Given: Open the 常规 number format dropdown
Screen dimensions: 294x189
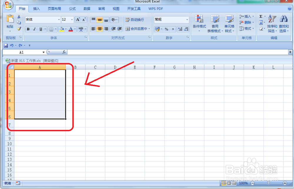Looking at the screenshot, I should pyautogui.click(x=187, y=20).
